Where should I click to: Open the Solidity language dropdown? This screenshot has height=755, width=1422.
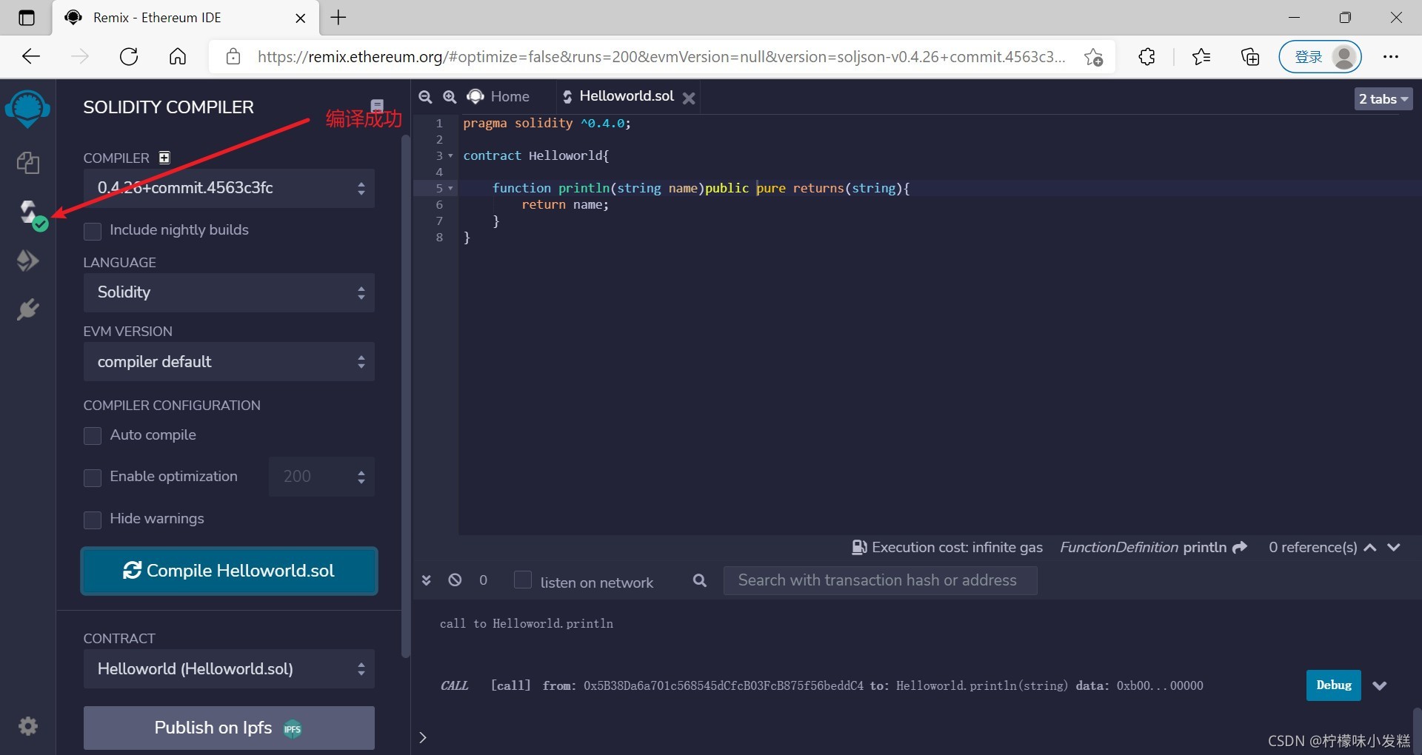229,292
